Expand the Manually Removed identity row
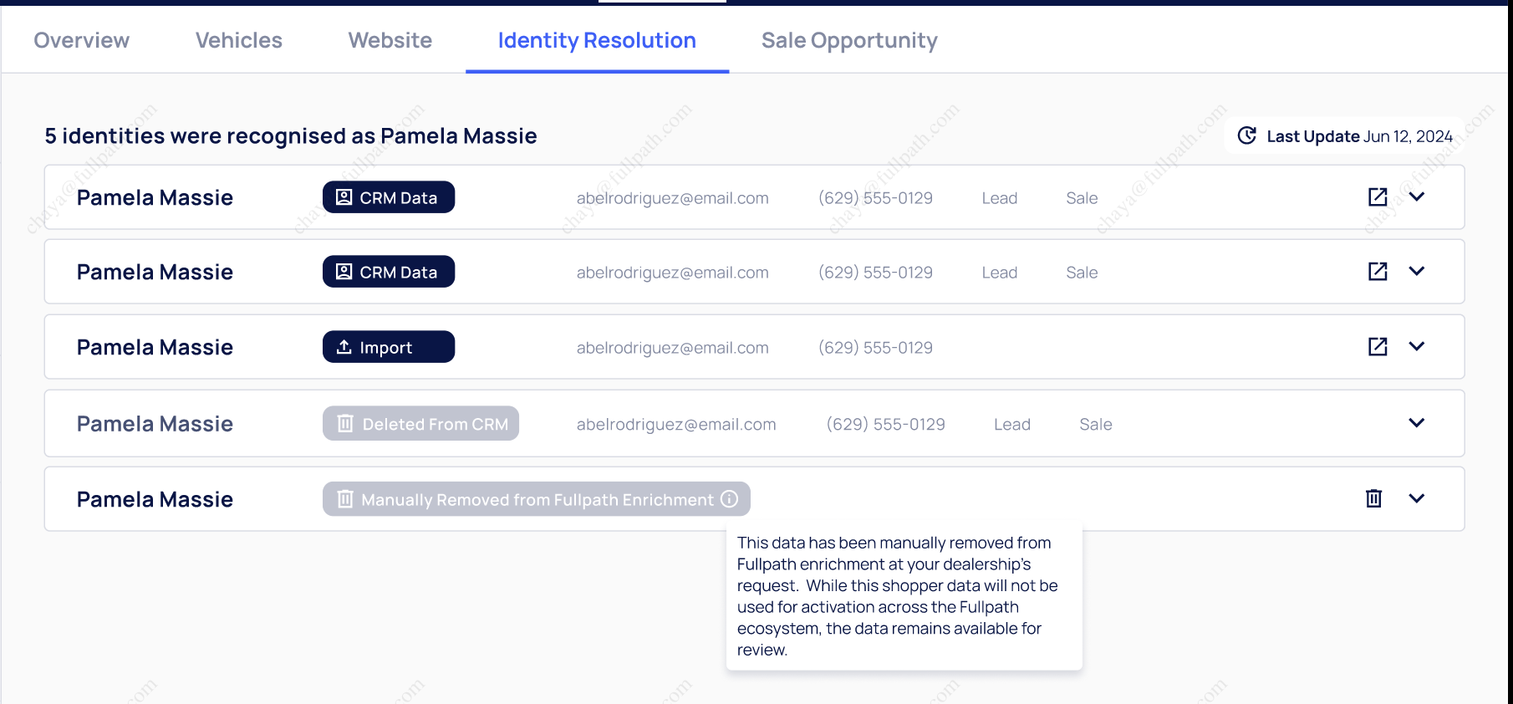Image resolution: width=1513 pixels, height=704 pixels. pos(1416,499)
